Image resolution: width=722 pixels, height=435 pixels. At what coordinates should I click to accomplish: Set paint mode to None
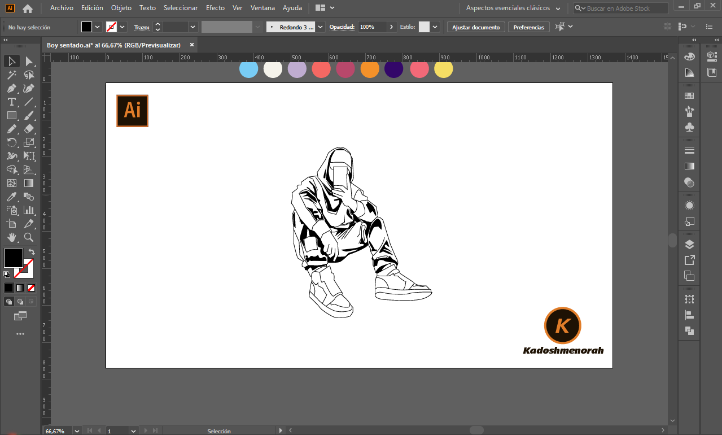tap(31, 288)
